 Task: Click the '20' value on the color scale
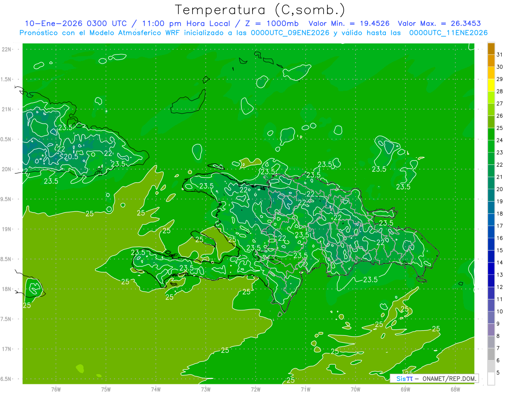coord(500,189)
